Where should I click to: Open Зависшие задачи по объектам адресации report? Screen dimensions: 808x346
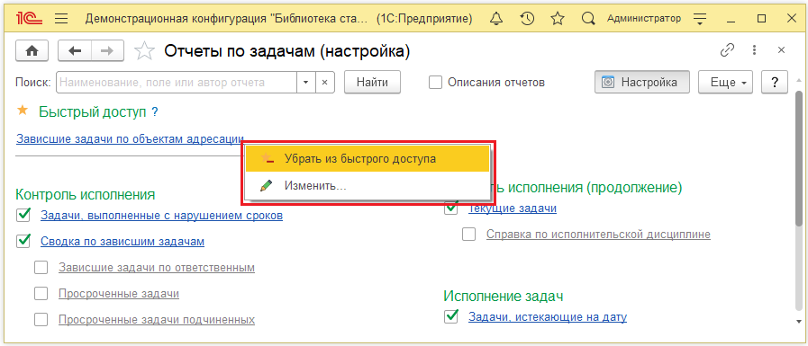tap(130, 138)
